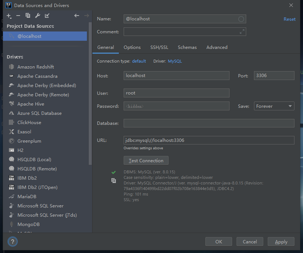The height and width of the screenshot is (253, 303).
Task: Navigate back with the left arrow icon
Action: pyautogui.click(x=77, y=16)
